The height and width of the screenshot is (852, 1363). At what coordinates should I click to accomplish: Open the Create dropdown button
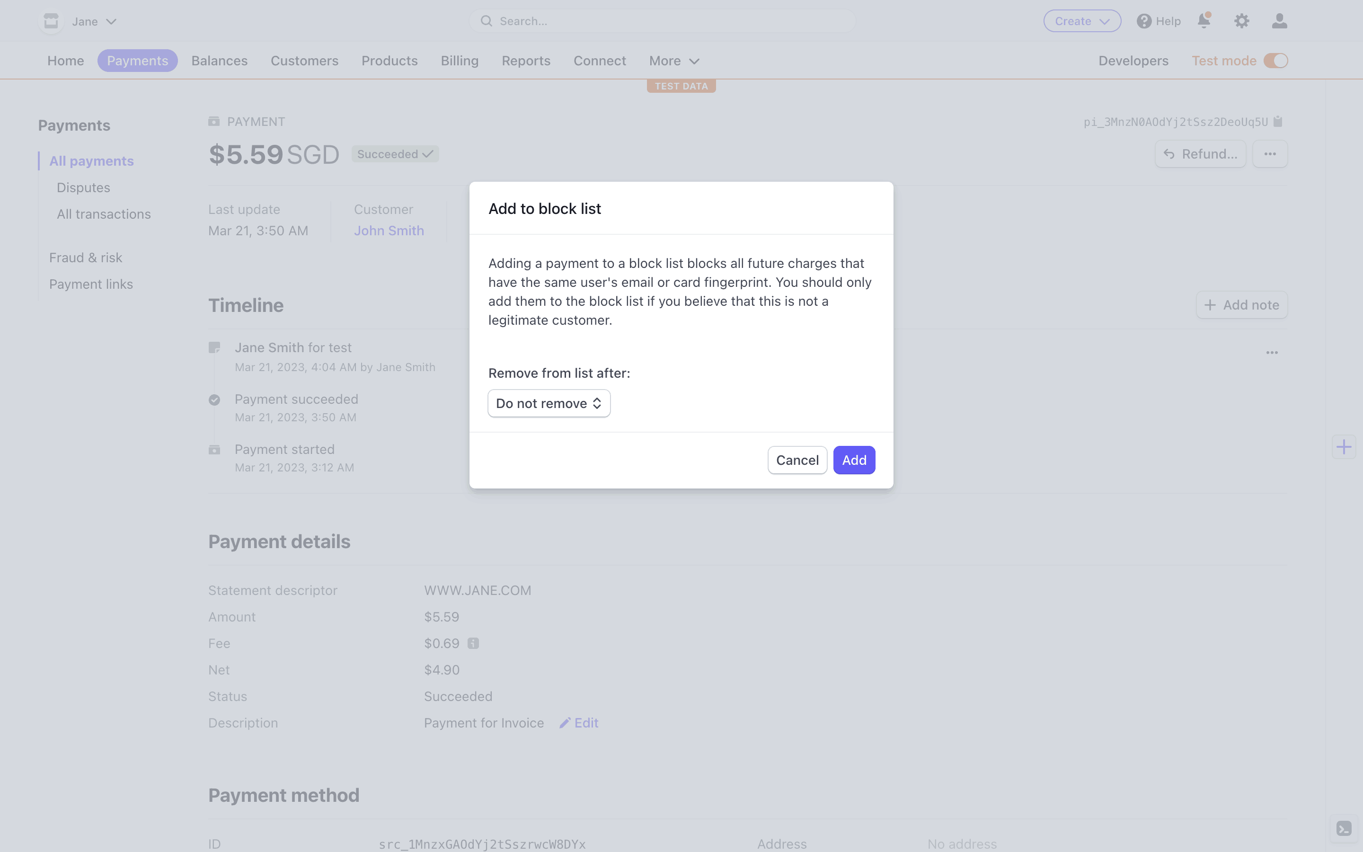tap(1081, 21)
